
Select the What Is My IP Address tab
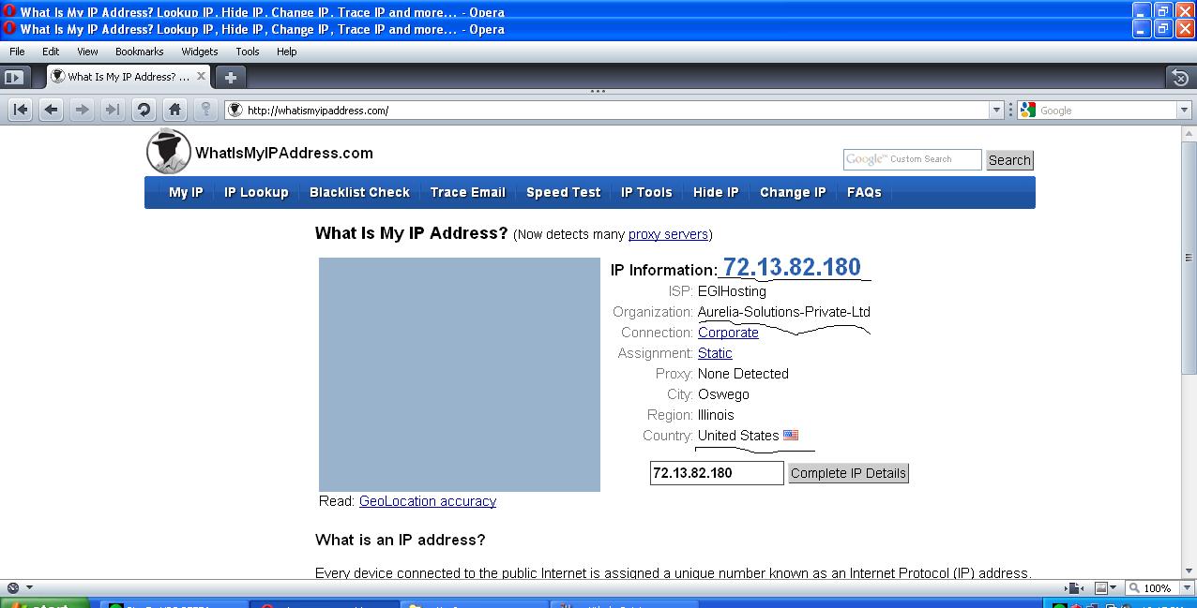point(129,77)
